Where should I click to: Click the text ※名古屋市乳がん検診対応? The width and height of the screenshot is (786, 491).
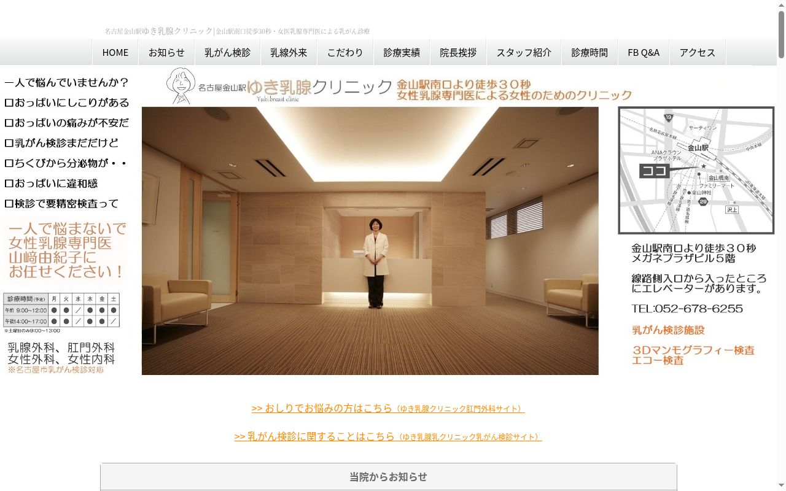click(56, 370)
